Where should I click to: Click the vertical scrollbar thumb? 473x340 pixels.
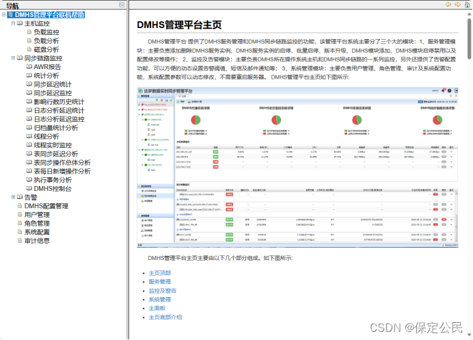[x=470, y=38]
